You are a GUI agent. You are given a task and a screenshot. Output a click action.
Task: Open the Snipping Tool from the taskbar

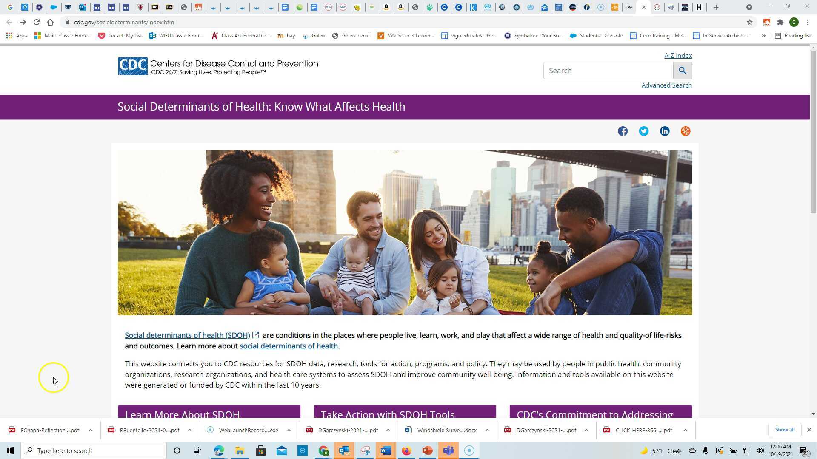pos(365,450)
